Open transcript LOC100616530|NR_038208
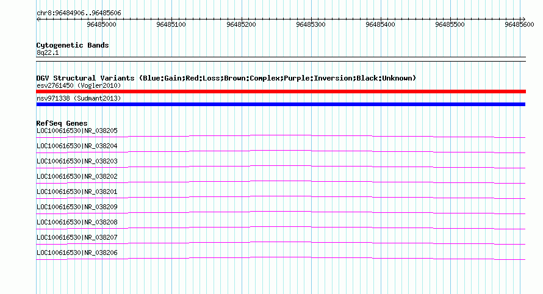Viewport: 543px width, 294px height. click(x=77, y=222)
